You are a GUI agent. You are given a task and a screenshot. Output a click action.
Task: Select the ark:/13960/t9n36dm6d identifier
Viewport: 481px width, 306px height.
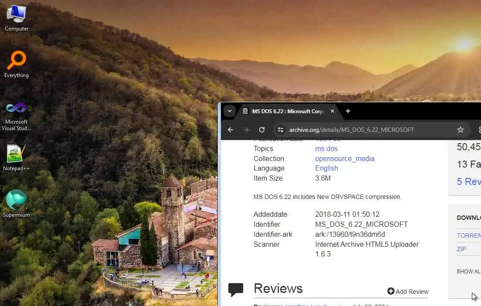click(350, 234)
